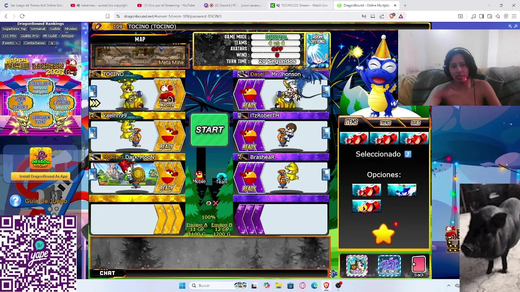Switch to the Friends tab
This screenshot has height=292, width=520.
pos(386,123)
